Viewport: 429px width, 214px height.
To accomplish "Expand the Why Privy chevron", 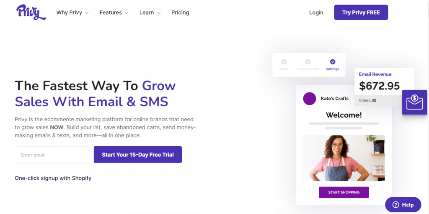I will [x=87, y=13].
